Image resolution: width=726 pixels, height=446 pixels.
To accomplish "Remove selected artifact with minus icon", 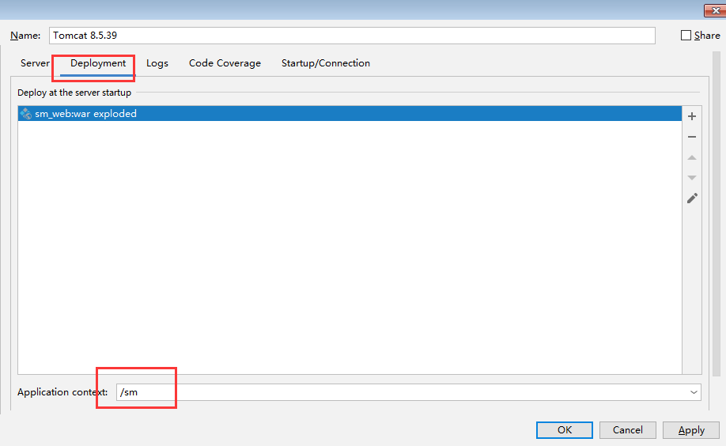I will point(692,137).
